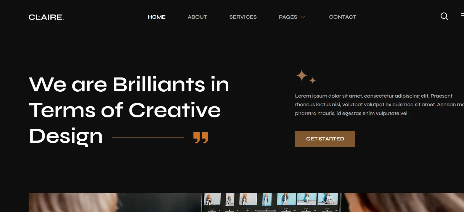Click the Lorem ipsum paragraph text

click(380, 105)
